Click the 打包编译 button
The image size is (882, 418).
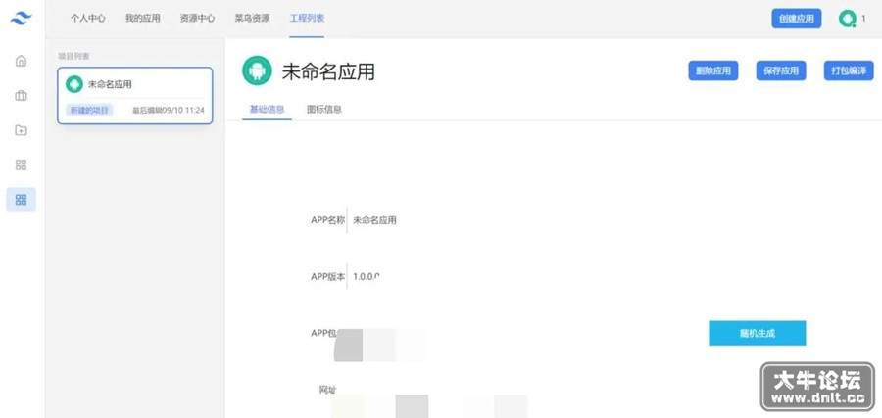click(x=849, y=70)
